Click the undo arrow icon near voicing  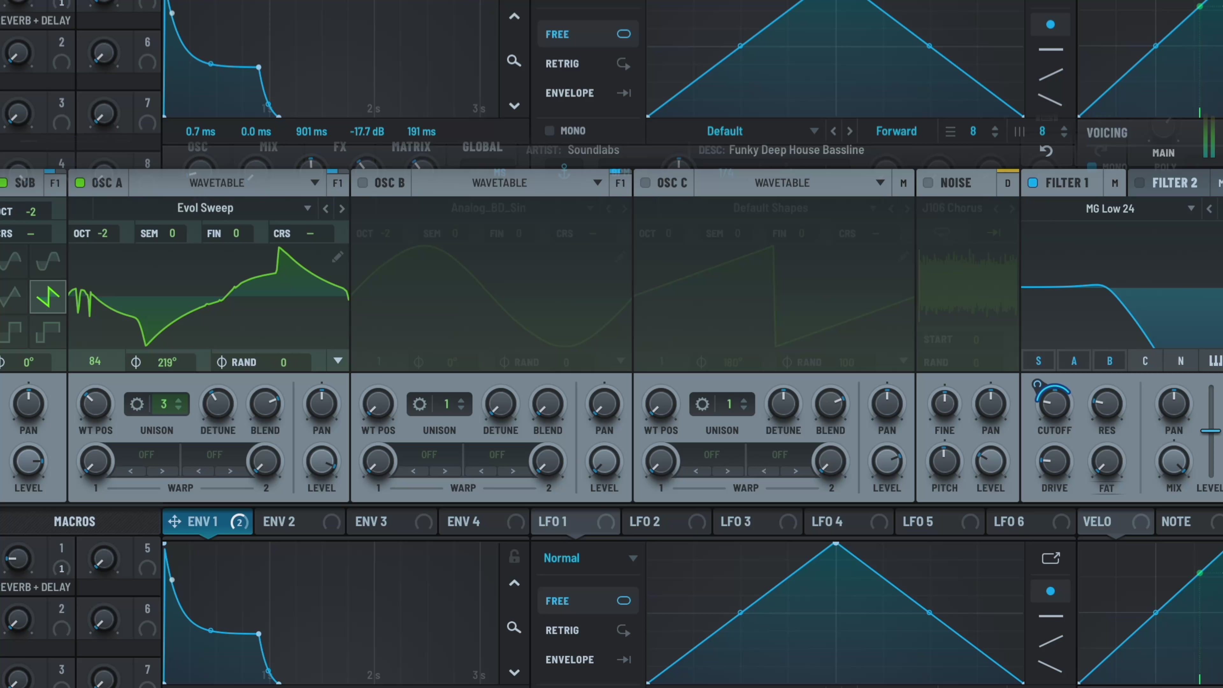pyautogui.click(x=1046, y=151)
